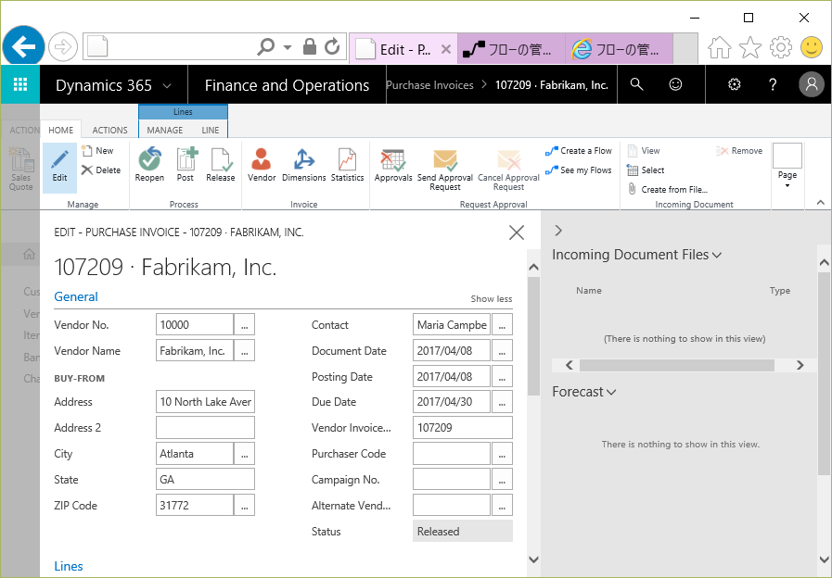Click the Address 2 field

(205, 428)
